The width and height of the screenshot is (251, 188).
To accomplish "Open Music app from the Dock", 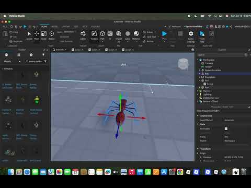I will point(132,172).
